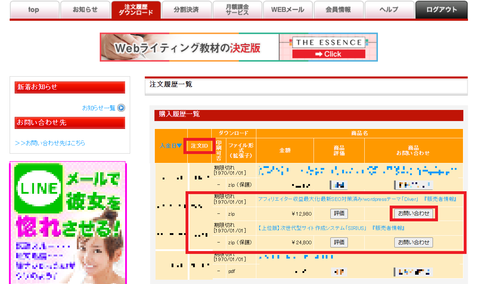Viewport: 478px width, 284px height.
Task: Open the 月額課金サービス tab
Action: [x=237, y=10]
